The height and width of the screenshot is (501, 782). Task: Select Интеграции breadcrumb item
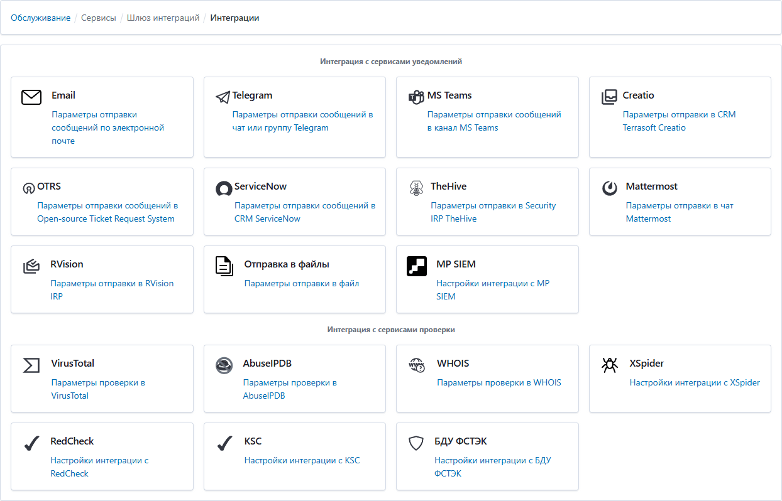click(235, 18)
